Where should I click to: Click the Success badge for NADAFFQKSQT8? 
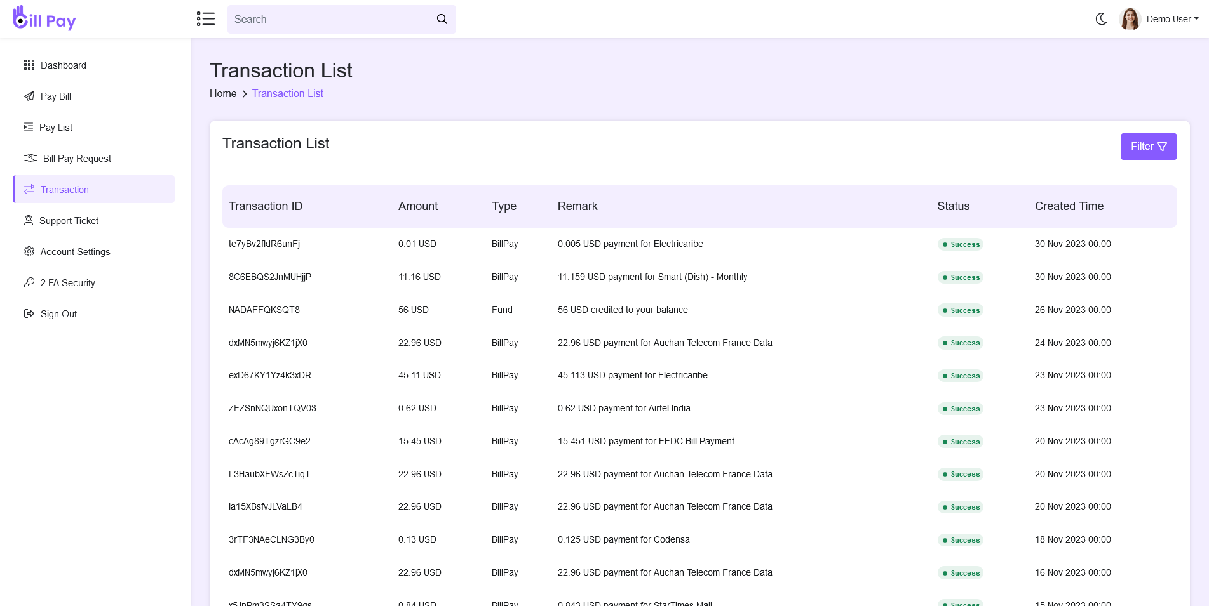coord(961,310)
